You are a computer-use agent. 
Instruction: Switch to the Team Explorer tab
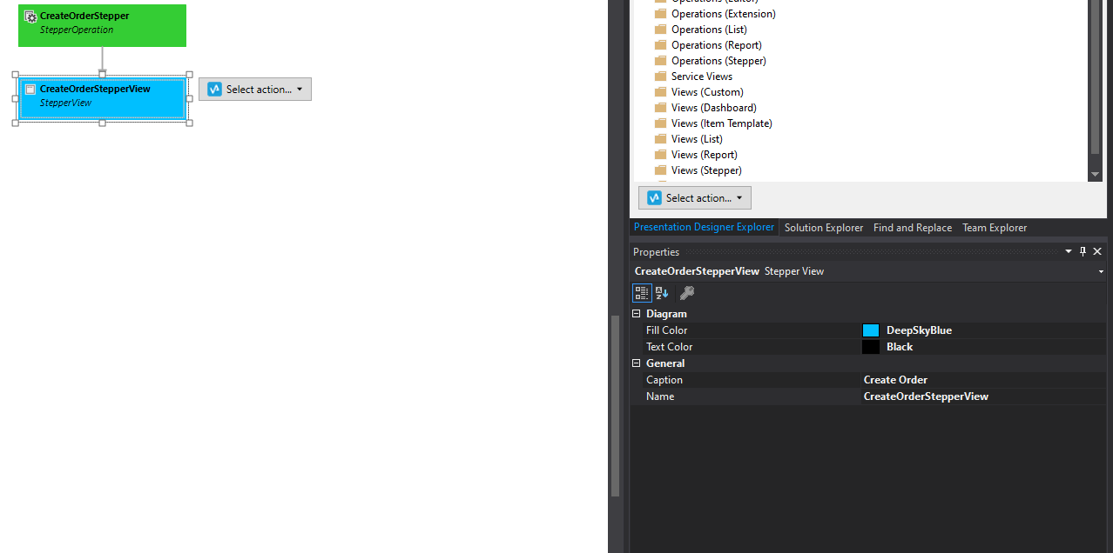pos(995,228)
